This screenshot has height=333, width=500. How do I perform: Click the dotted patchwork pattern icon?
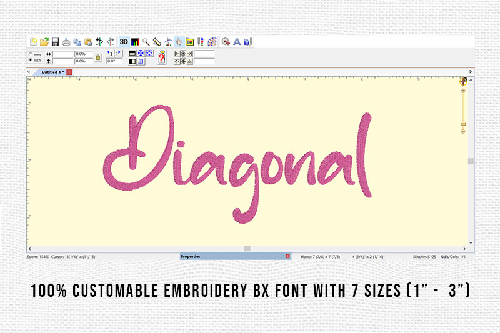point(212,42)
